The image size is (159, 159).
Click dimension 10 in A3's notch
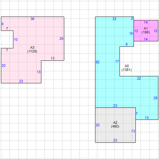click(16, 39)
